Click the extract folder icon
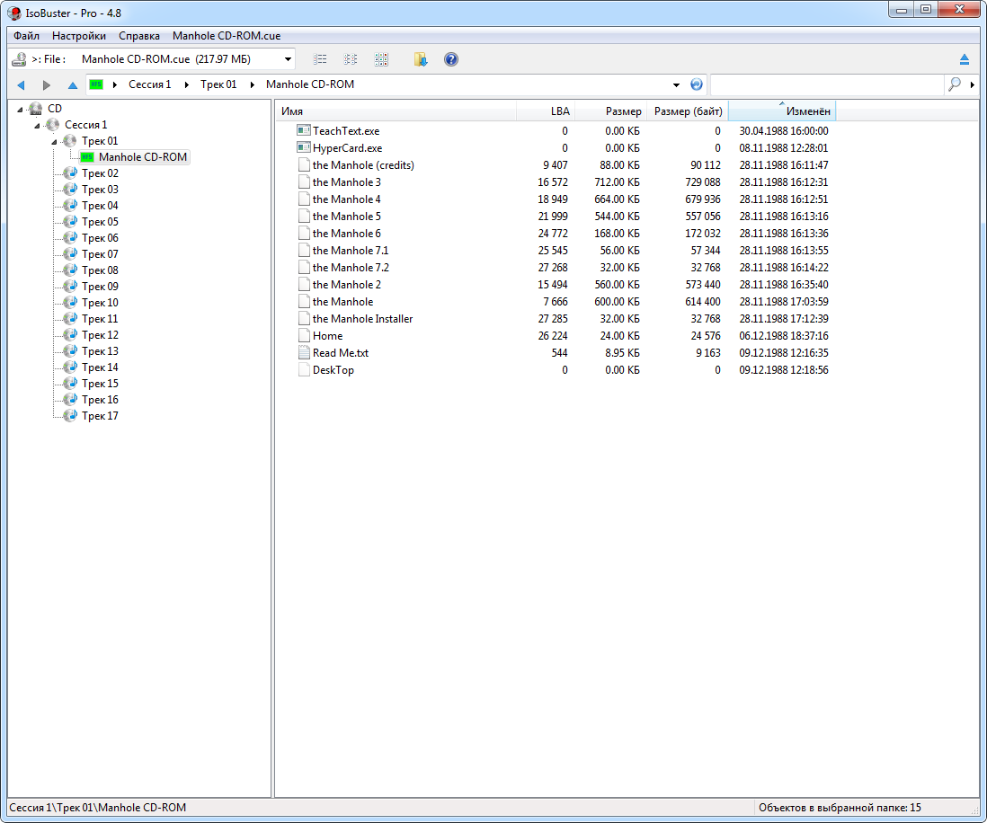This screenshot has height=823, width=987. [x=421, y=59]
